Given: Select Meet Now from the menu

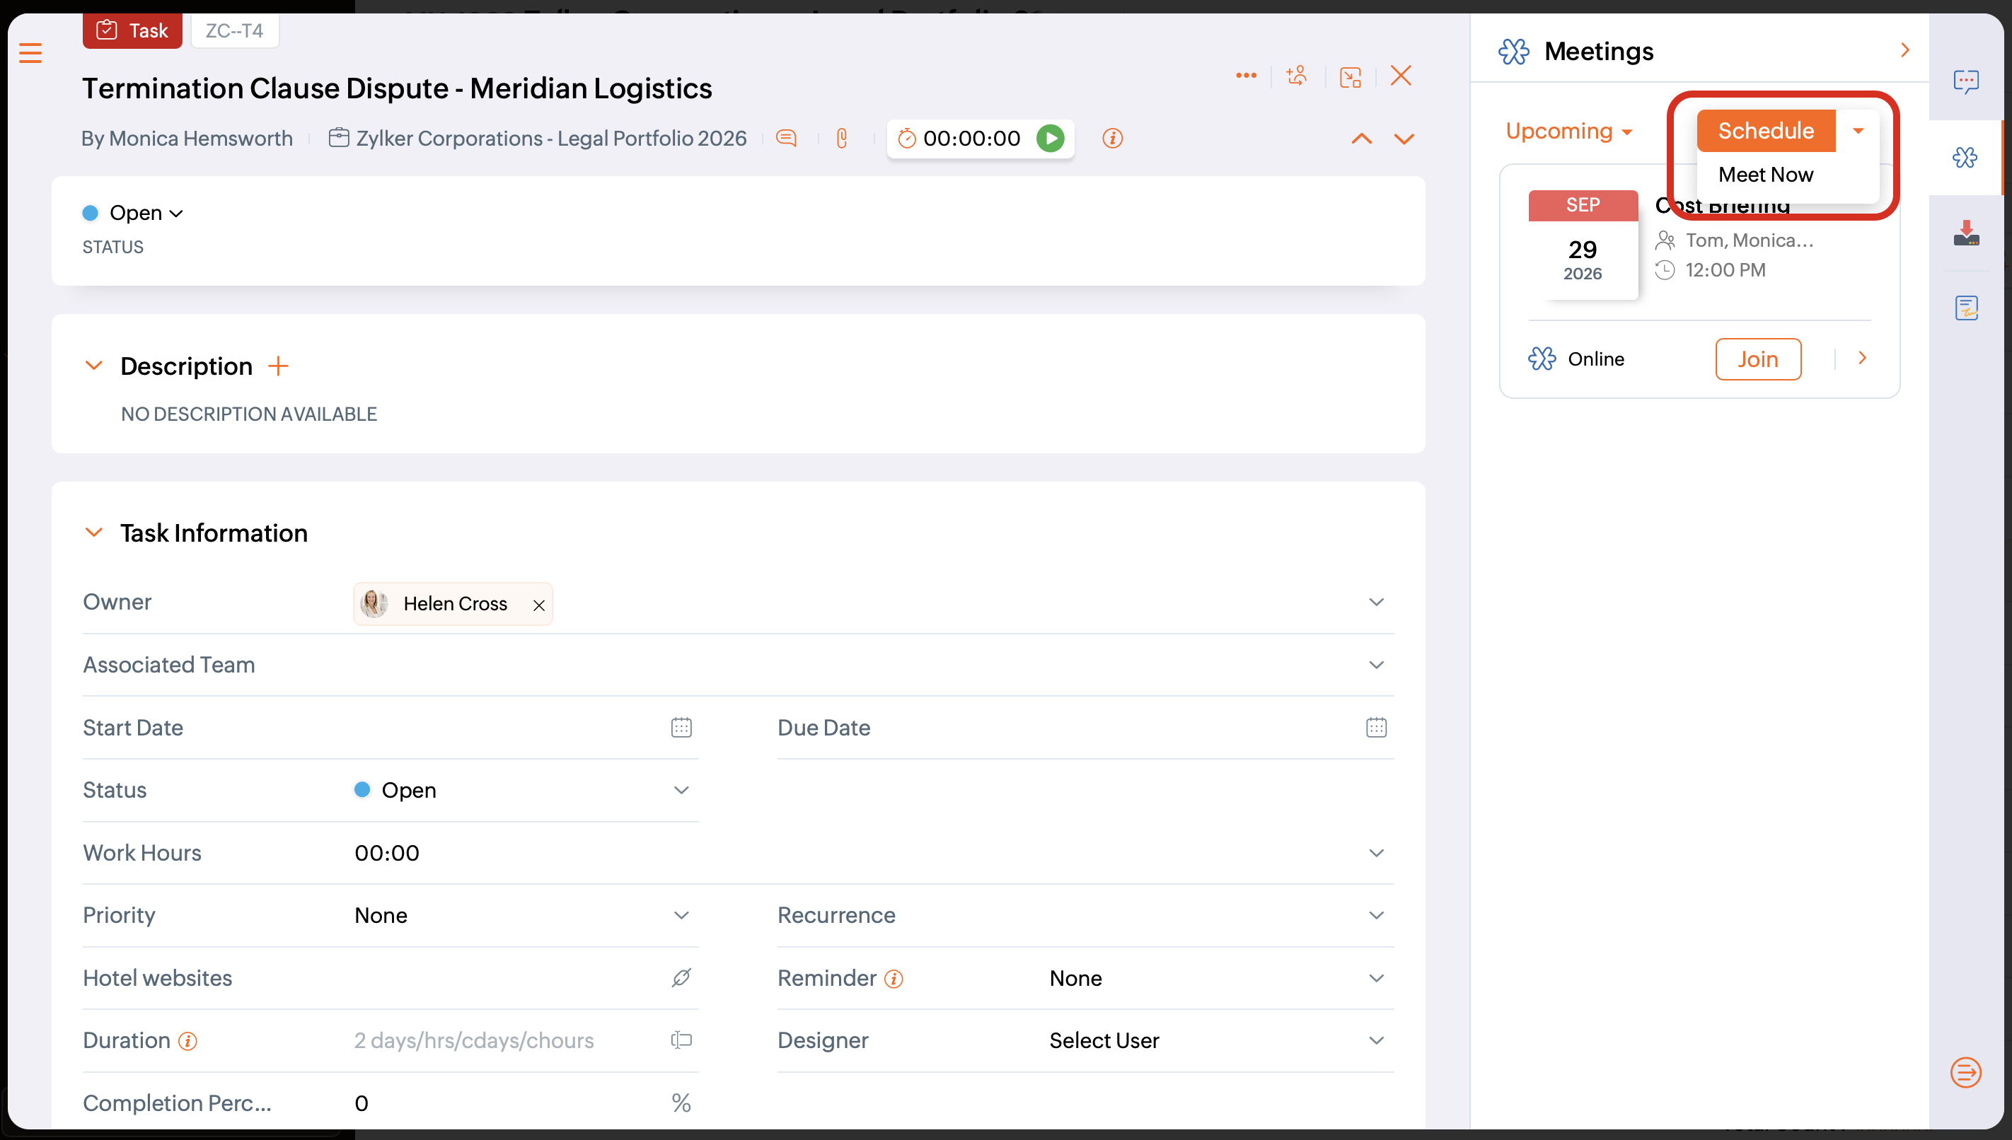Looking at the screenshot, I should coord(1765,175).
